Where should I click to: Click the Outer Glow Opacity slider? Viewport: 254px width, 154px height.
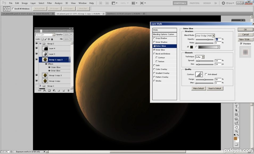coord(204,39)
